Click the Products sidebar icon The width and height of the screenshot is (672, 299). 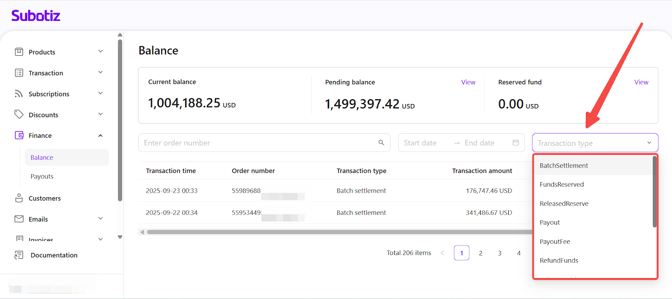pos(19,52)
